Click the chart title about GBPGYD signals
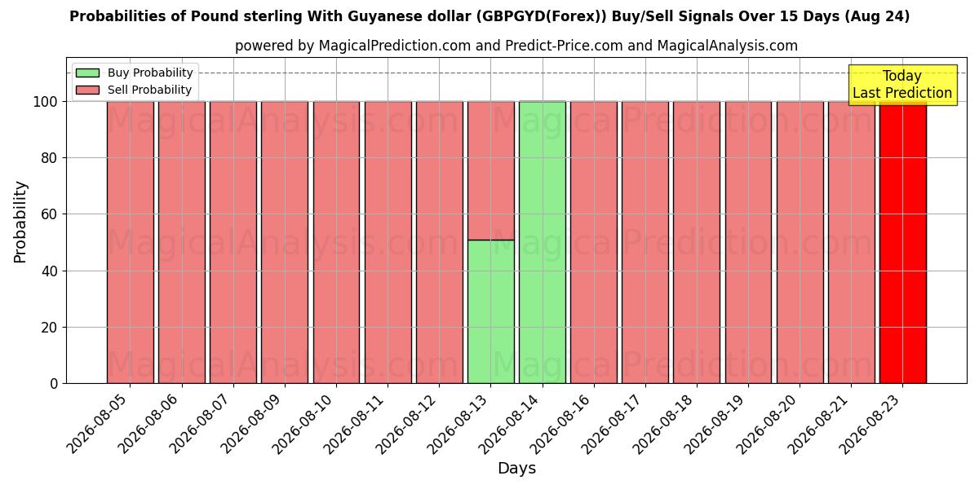This screenshot has width=979, height=489. (489, 16)
